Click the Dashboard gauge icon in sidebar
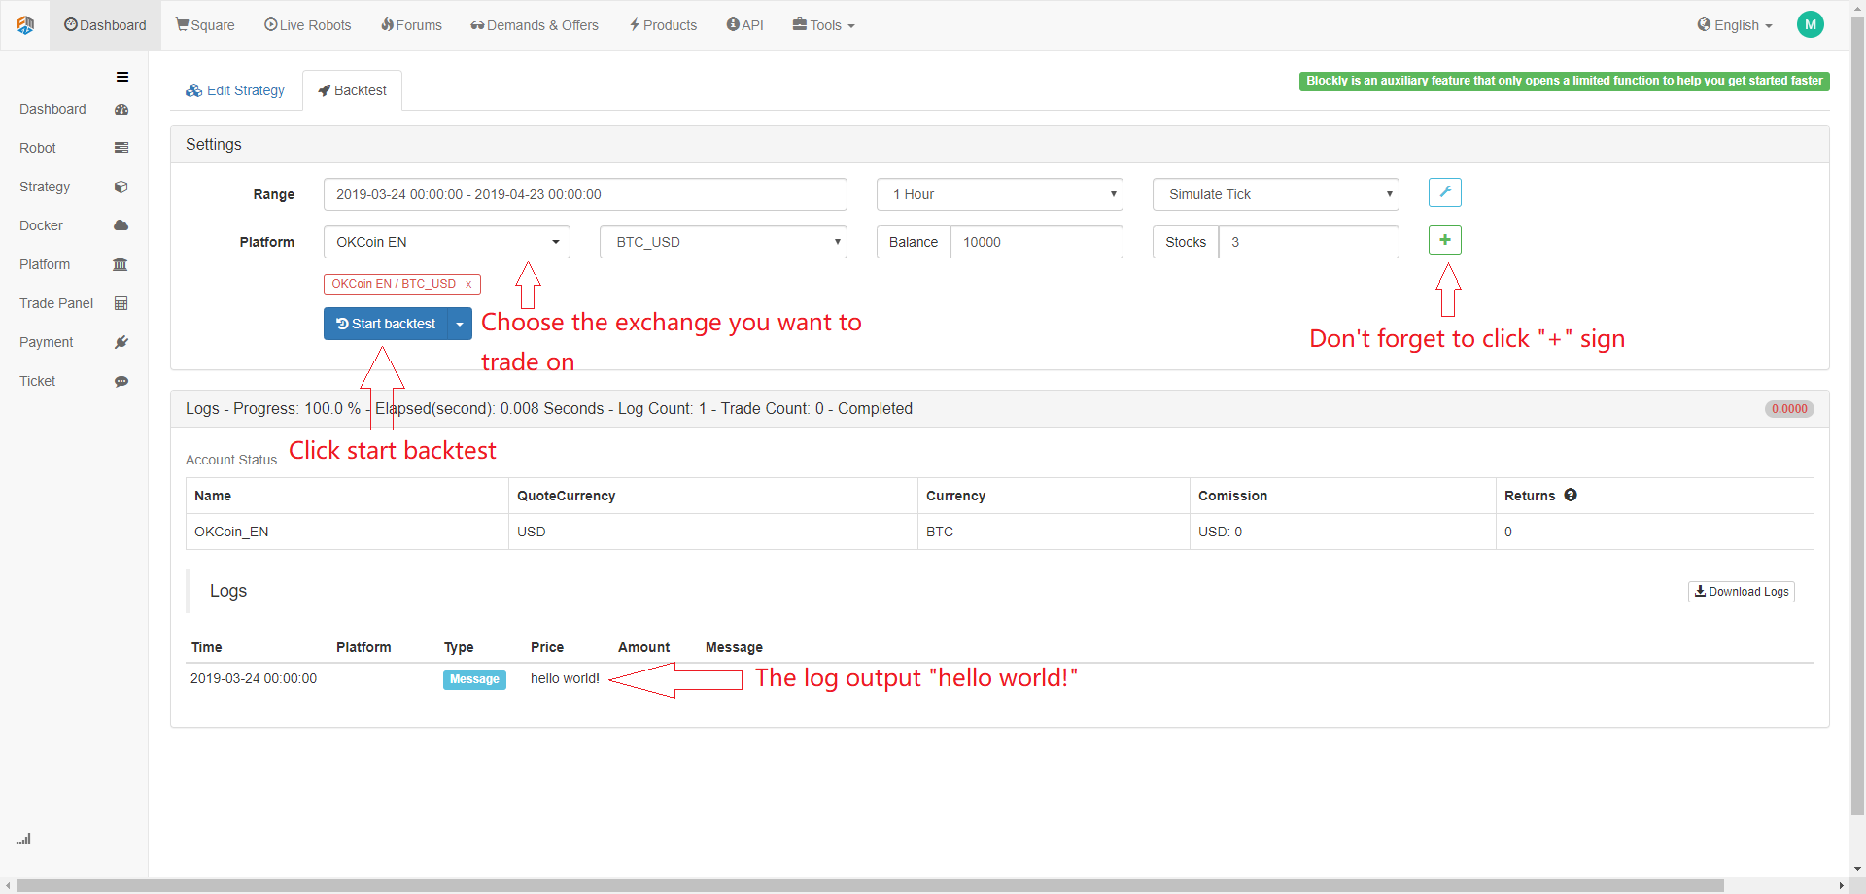 coord(121,110)
